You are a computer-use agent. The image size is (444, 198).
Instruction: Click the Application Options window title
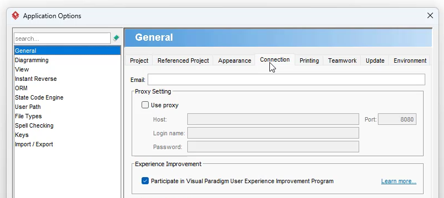coord(52,16)
